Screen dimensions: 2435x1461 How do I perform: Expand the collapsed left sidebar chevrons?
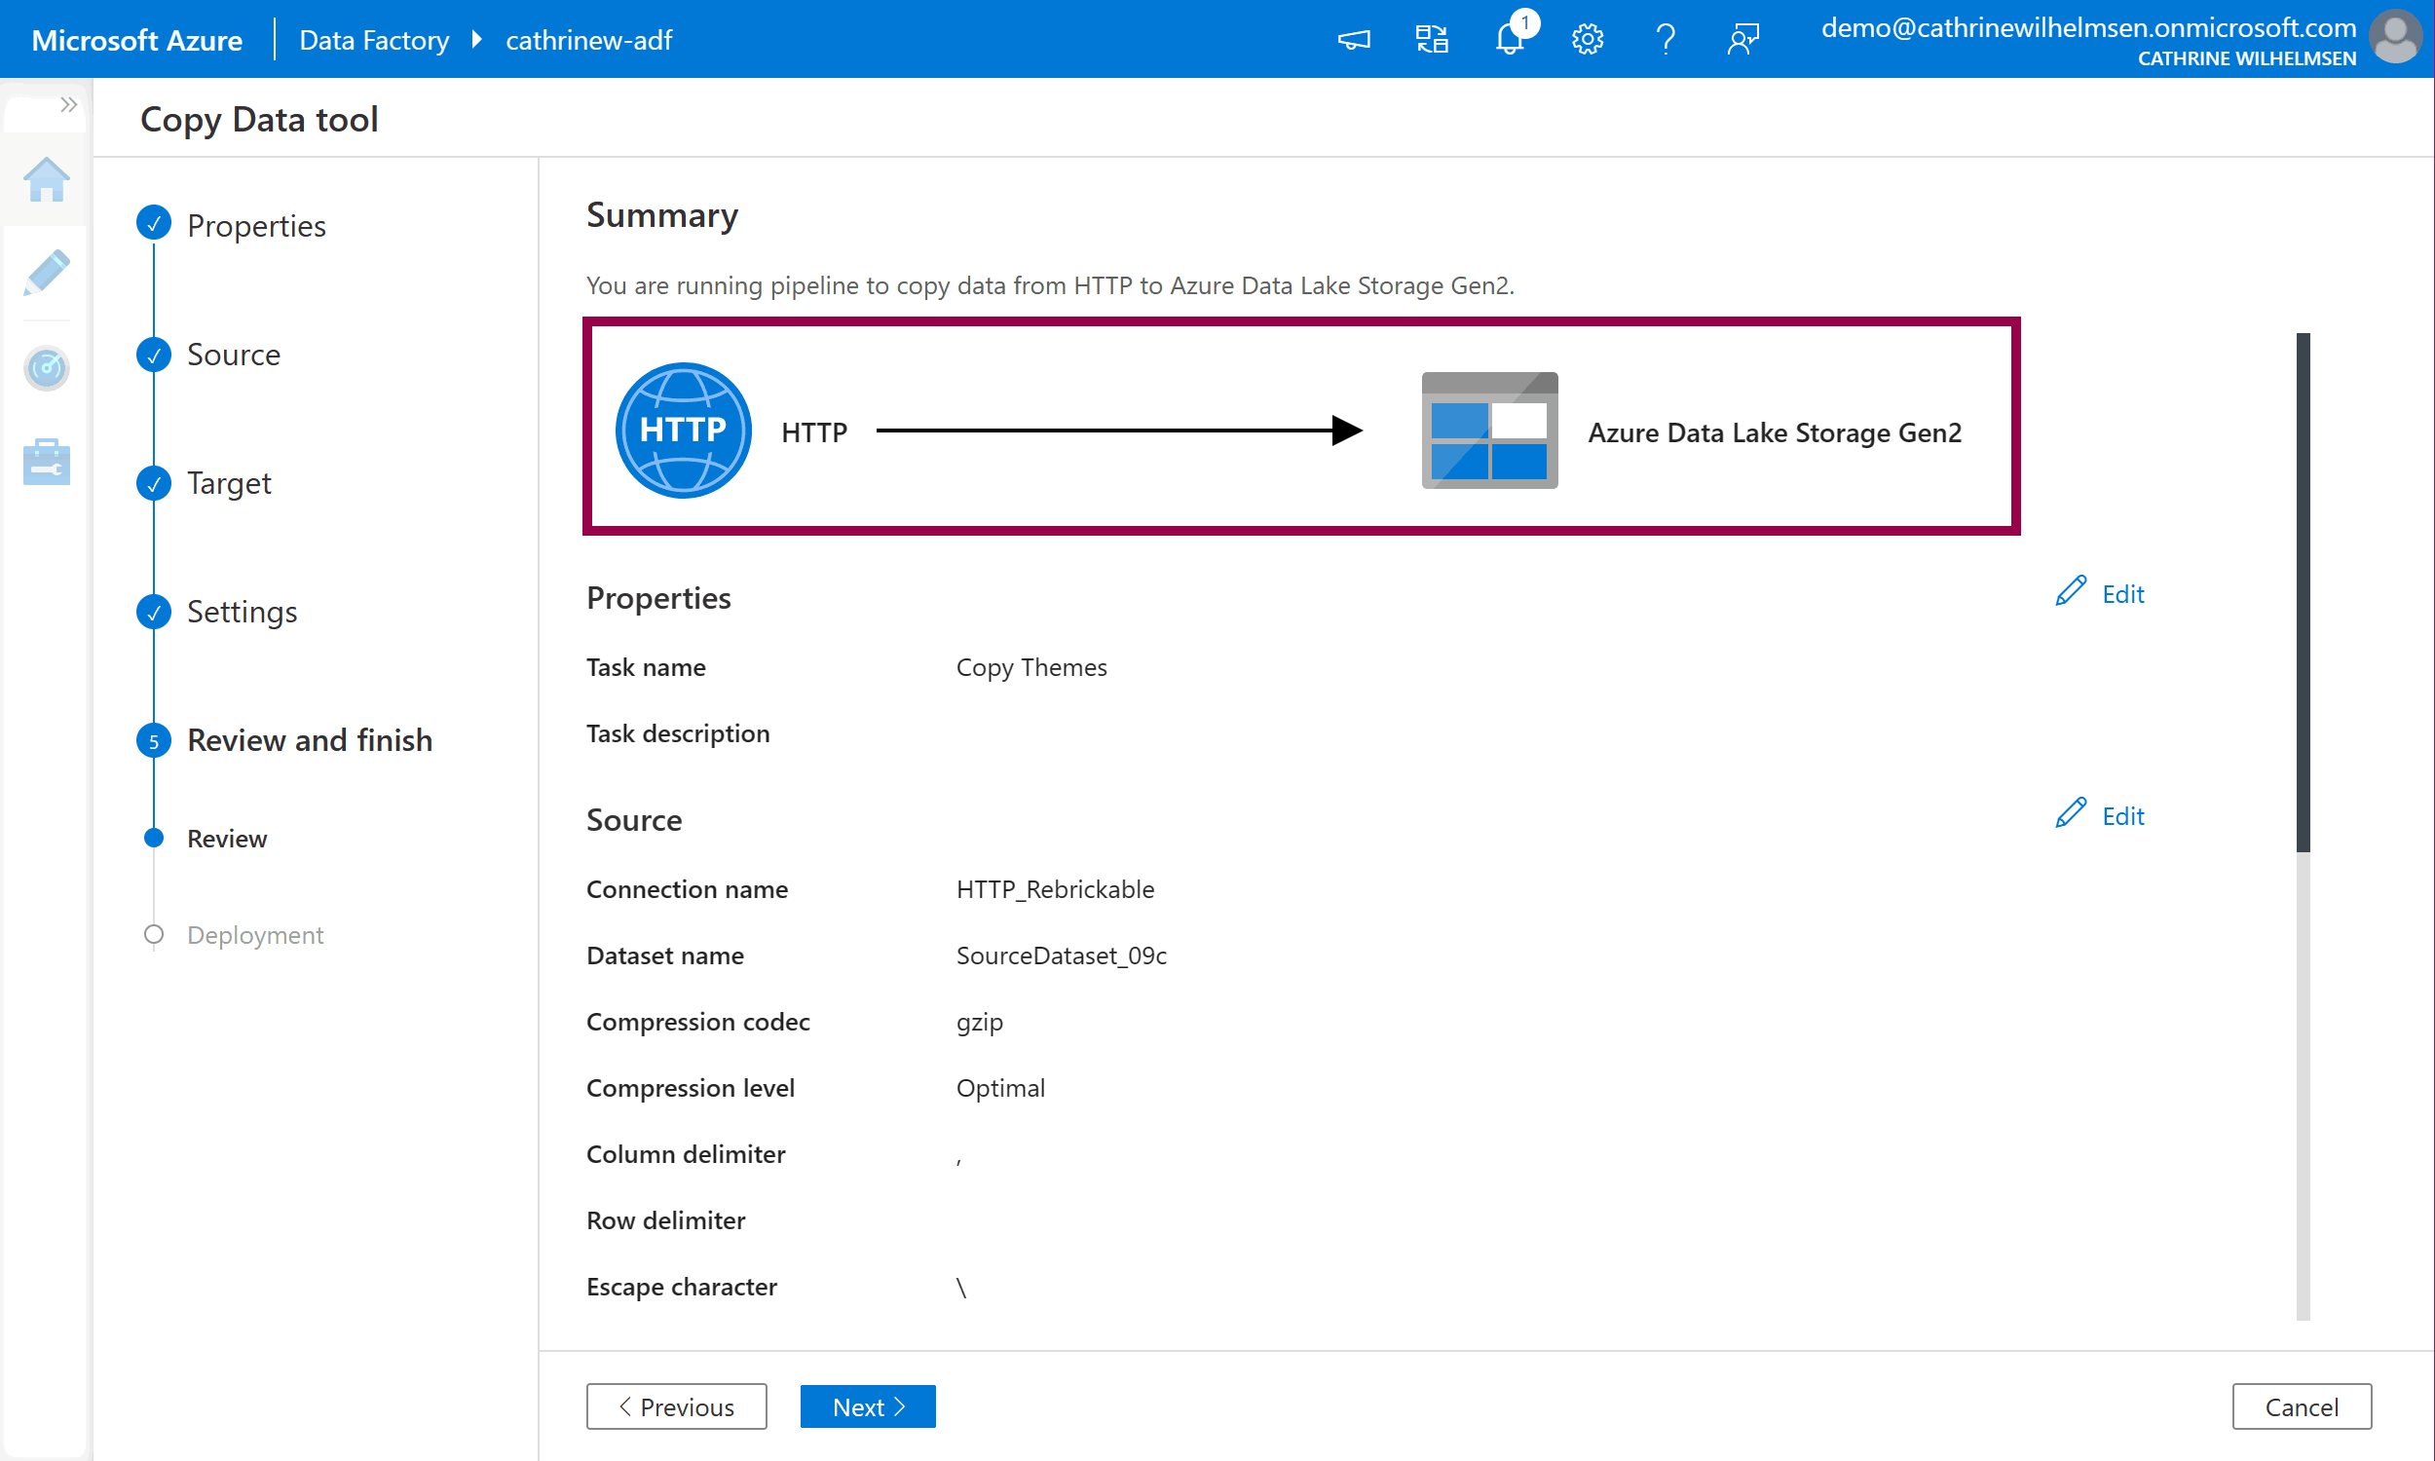68,104
